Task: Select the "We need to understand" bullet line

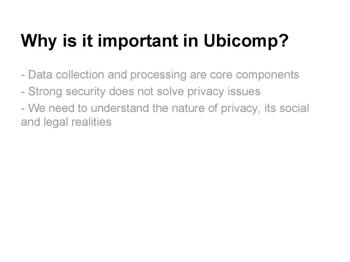Action: click(165, 108)
